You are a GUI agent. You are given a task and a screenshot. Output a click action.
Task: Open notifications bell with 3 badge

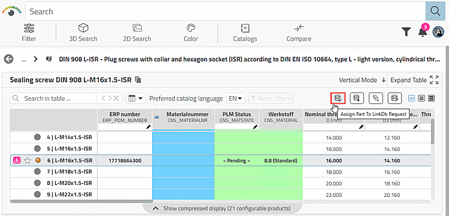pos(423,32)
